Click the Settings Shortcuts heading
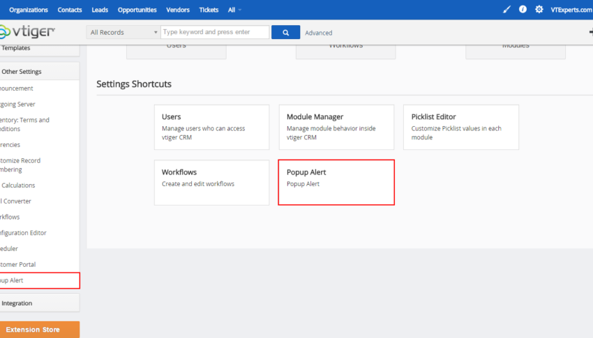The width and height of the screenshot is (593, 338). [x=134, y=84]
